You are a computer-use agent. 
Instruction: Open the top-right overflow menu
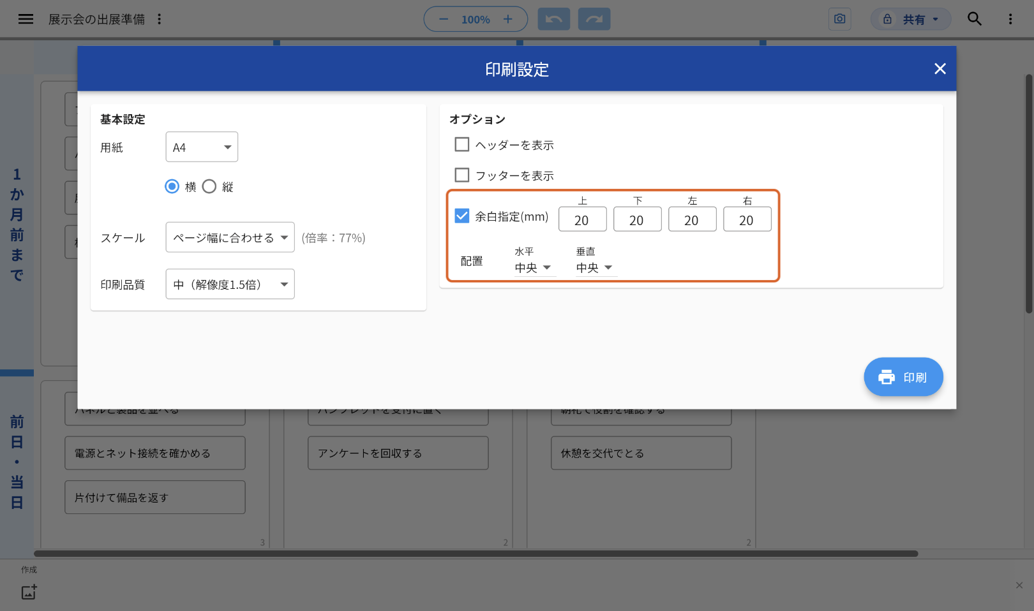(x=1010, y=19)
